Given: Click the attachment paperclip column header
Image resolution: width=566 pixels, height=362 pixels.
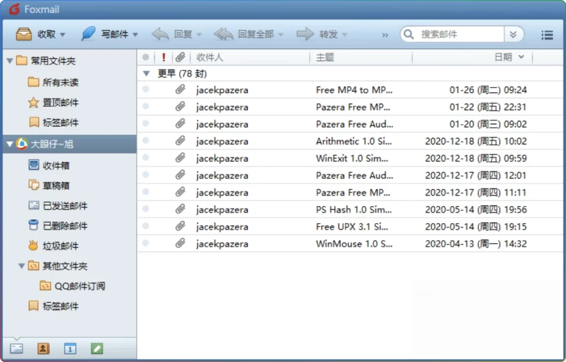Looking at the screenshot, I should point(180,57).
